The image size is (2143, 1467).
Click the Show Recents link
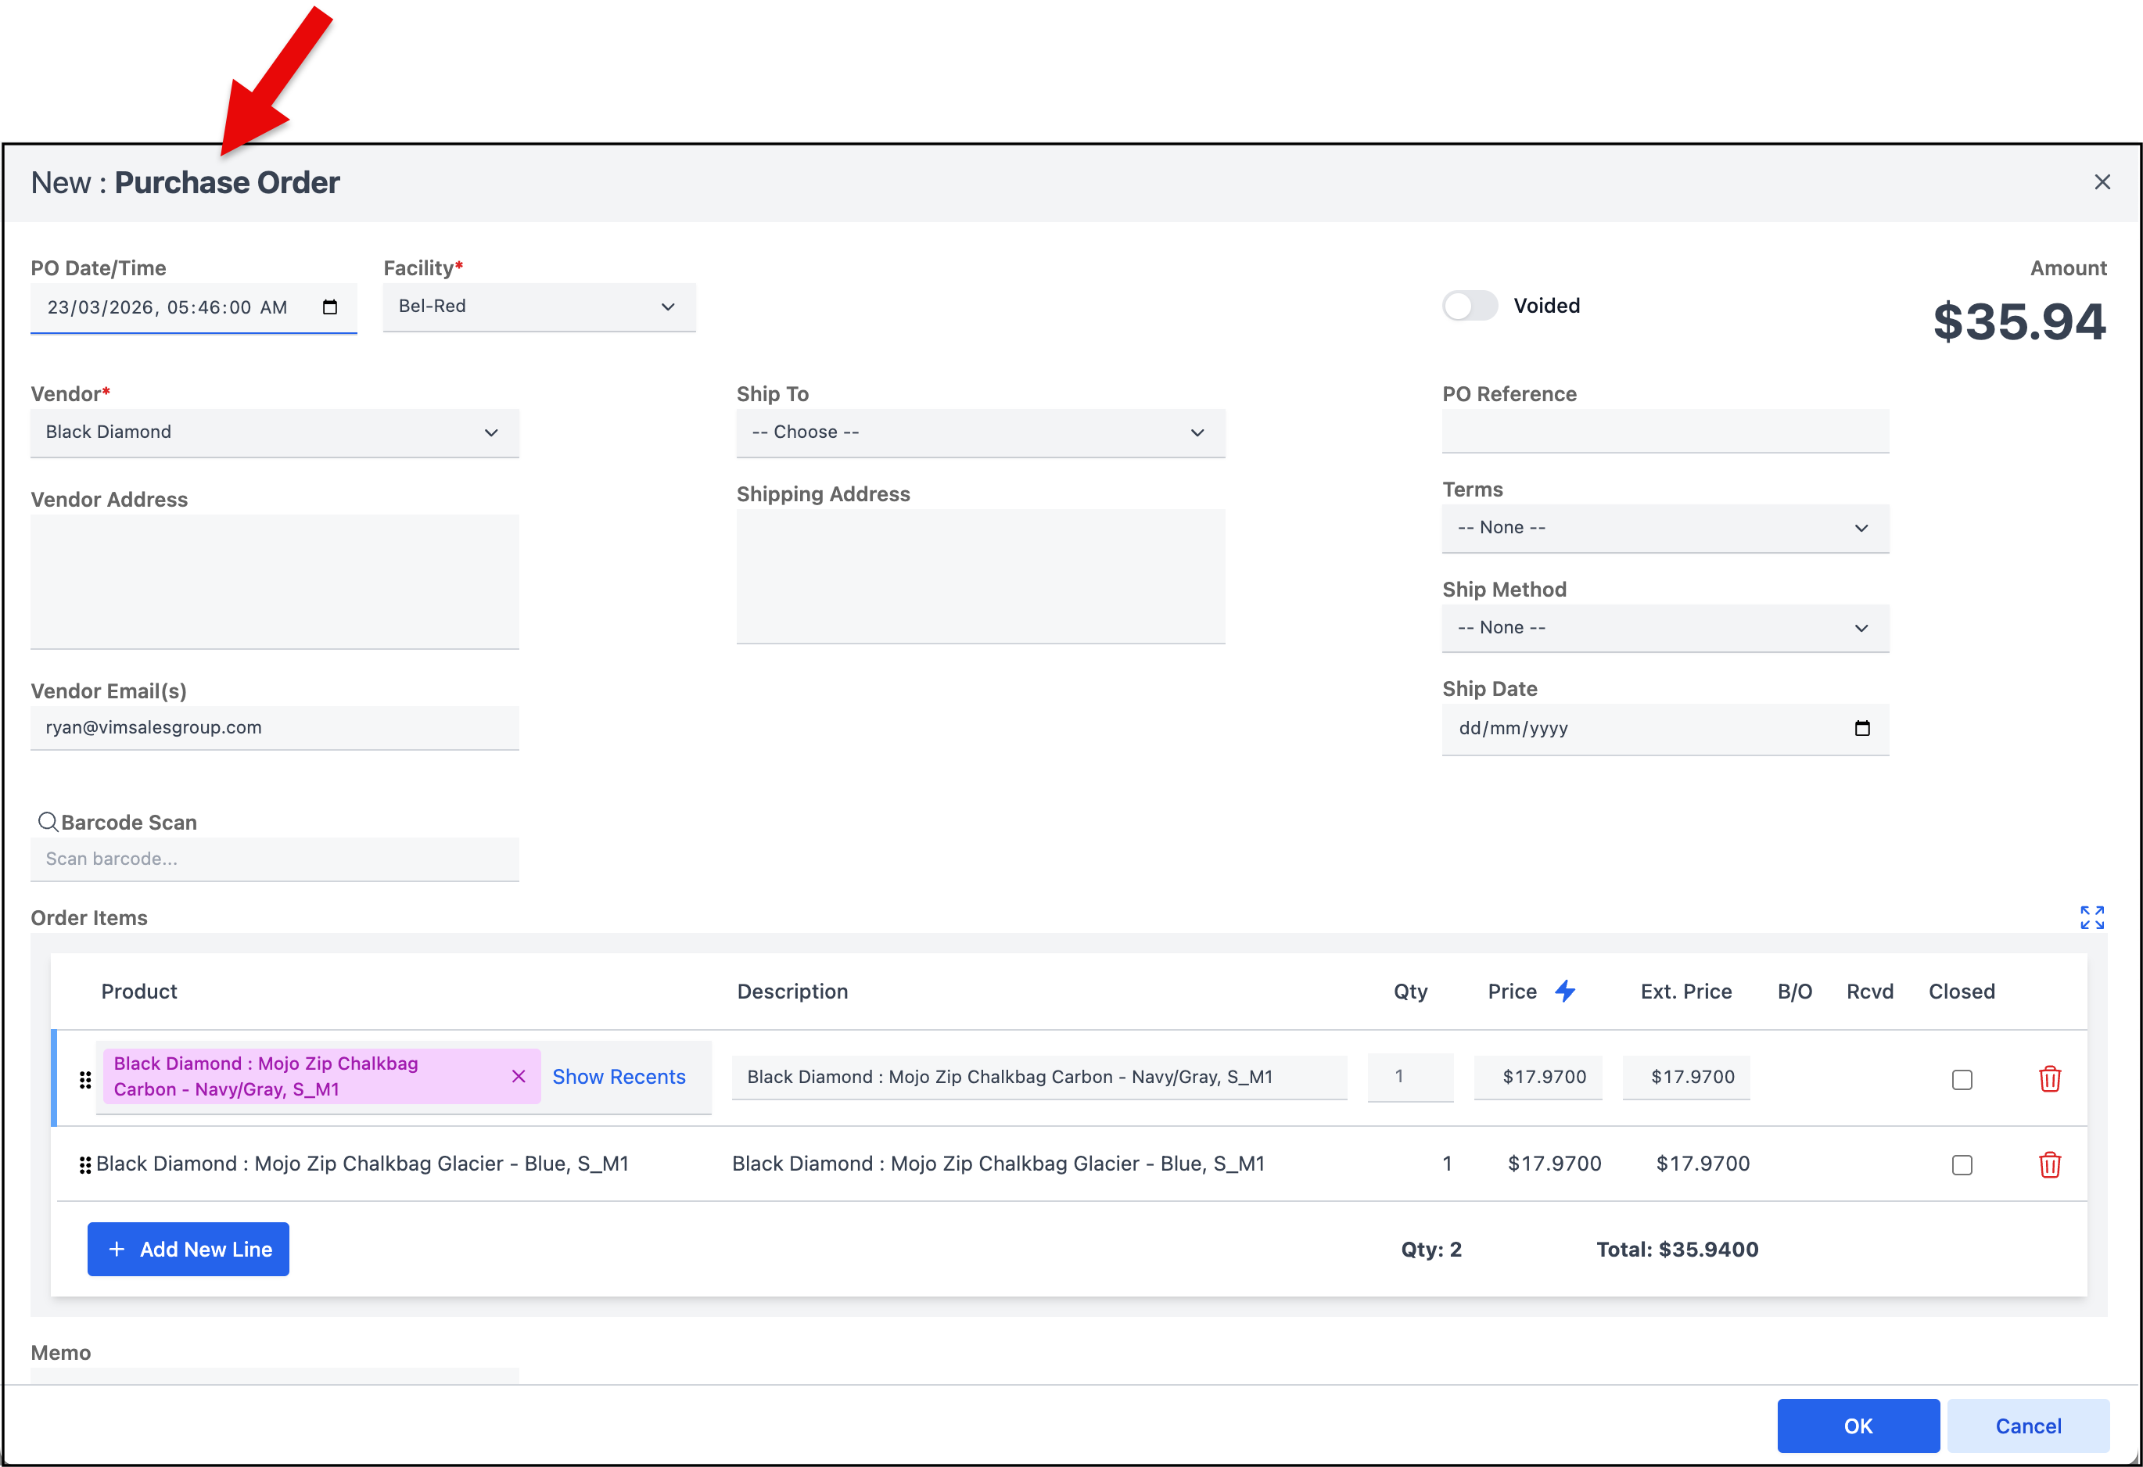pos(619,1077)
